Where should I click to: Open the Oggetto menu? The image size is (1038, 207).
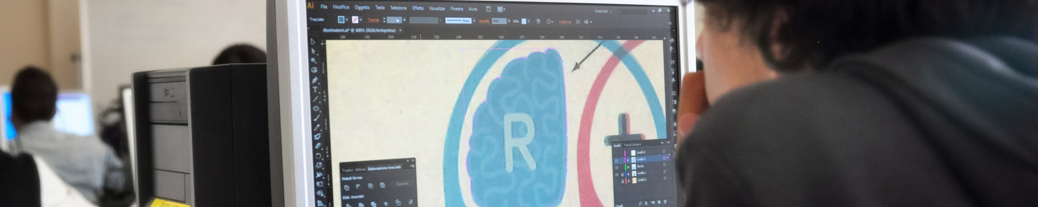[362, 7]
